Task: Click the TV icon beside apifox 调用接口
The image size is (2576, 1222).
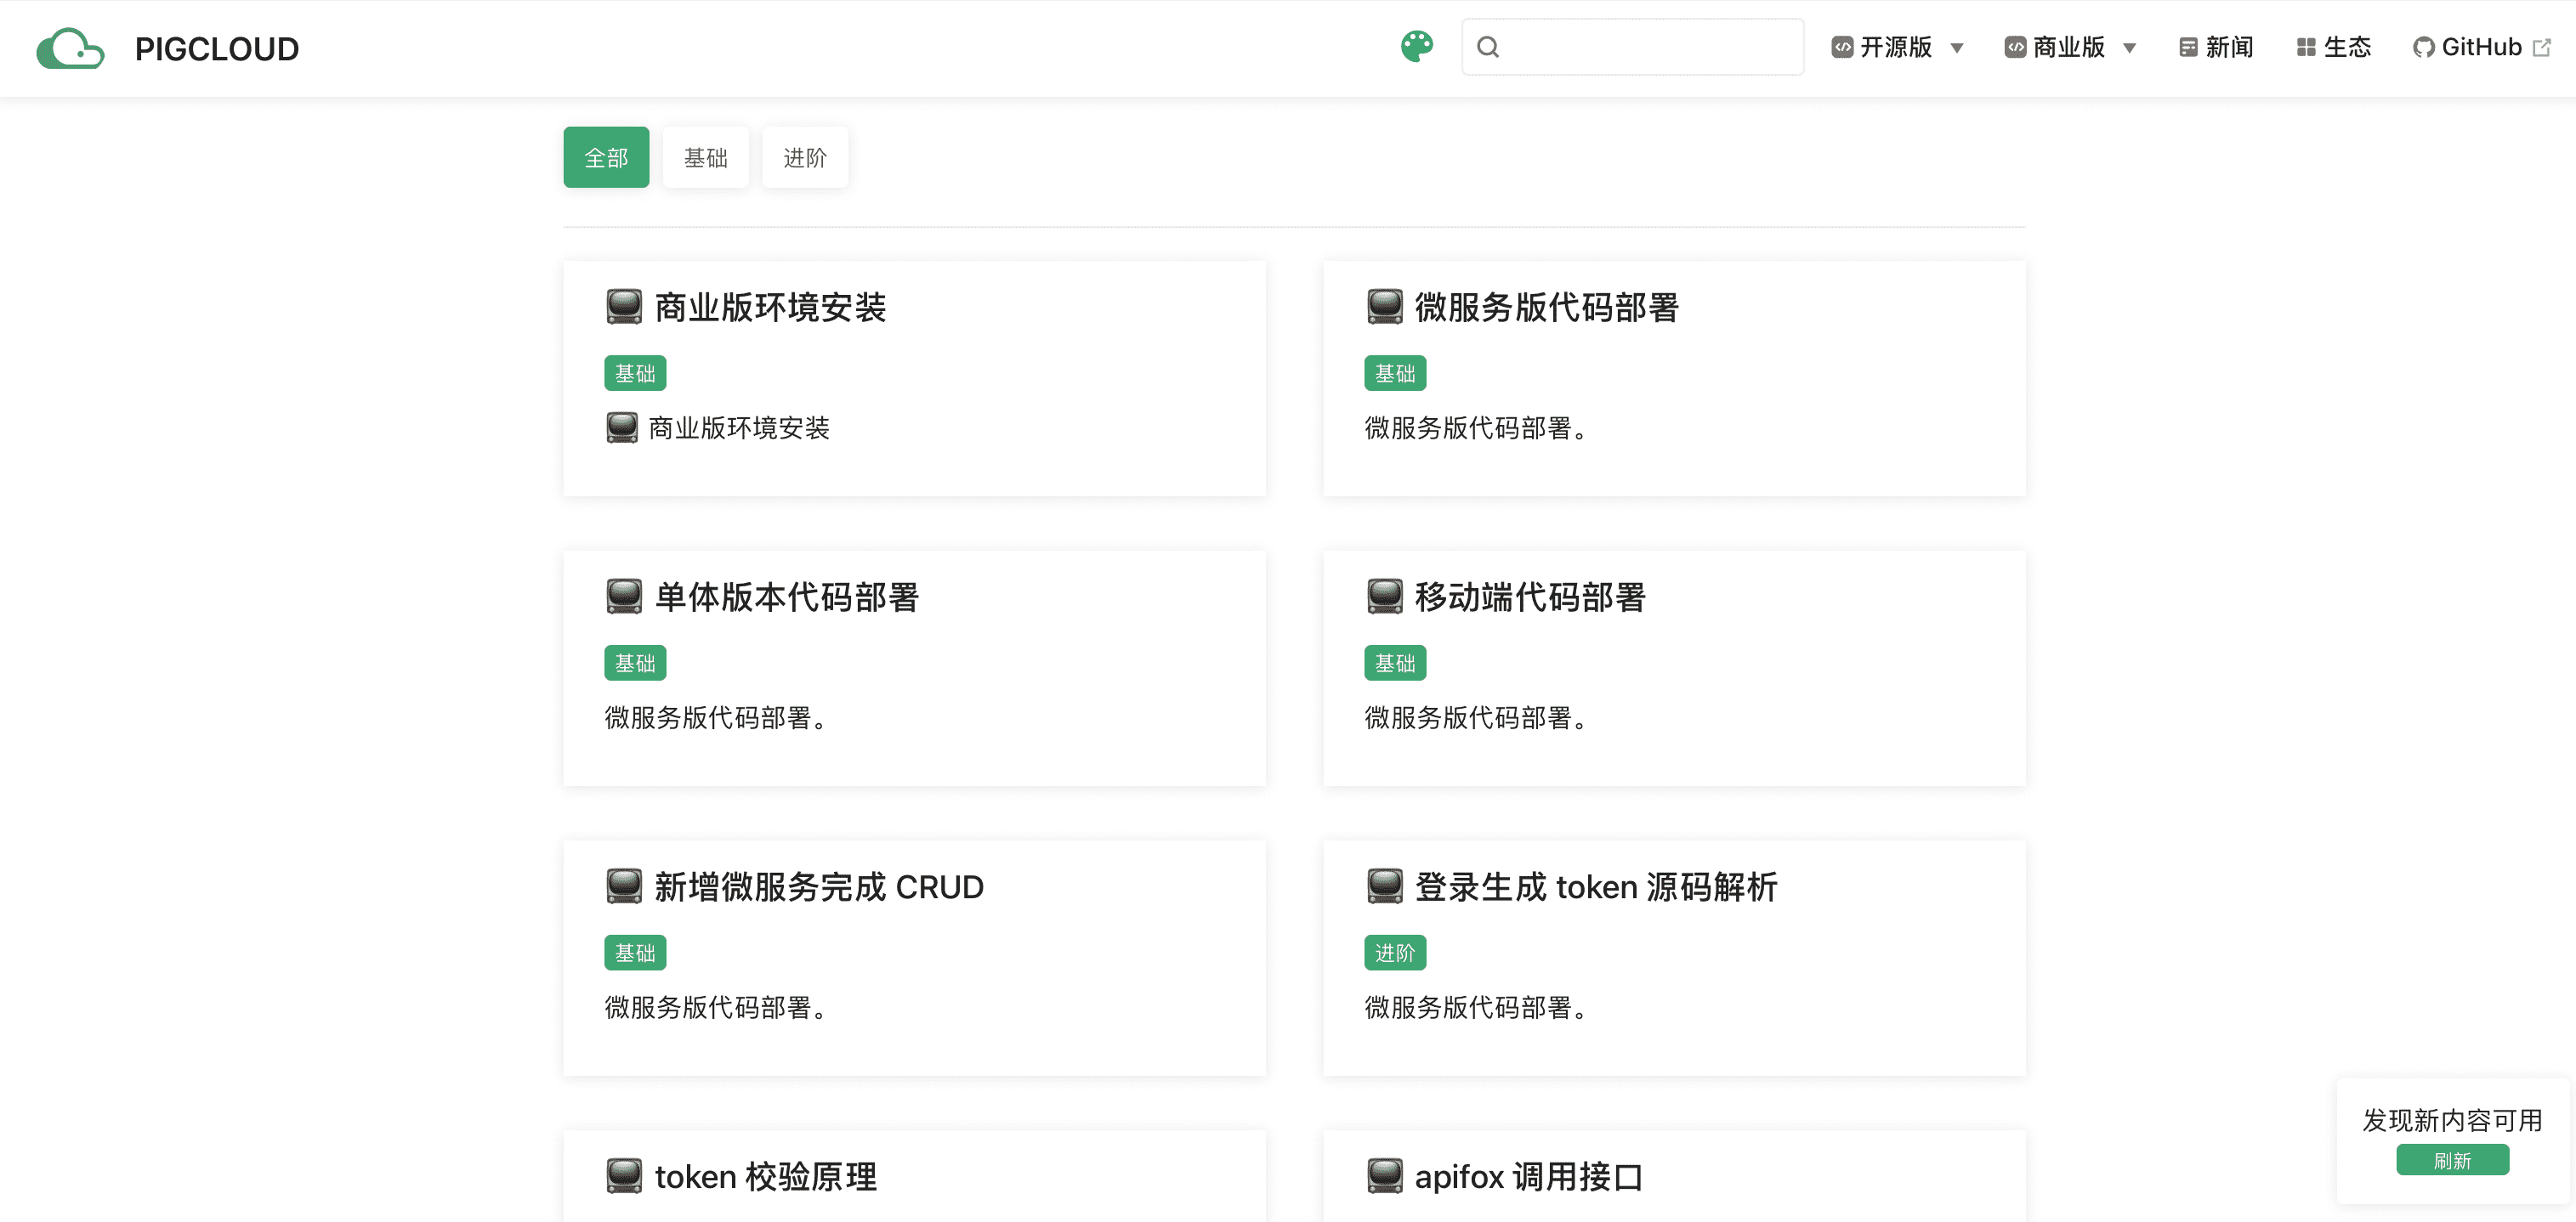Action: (x=1384, y=1176)
